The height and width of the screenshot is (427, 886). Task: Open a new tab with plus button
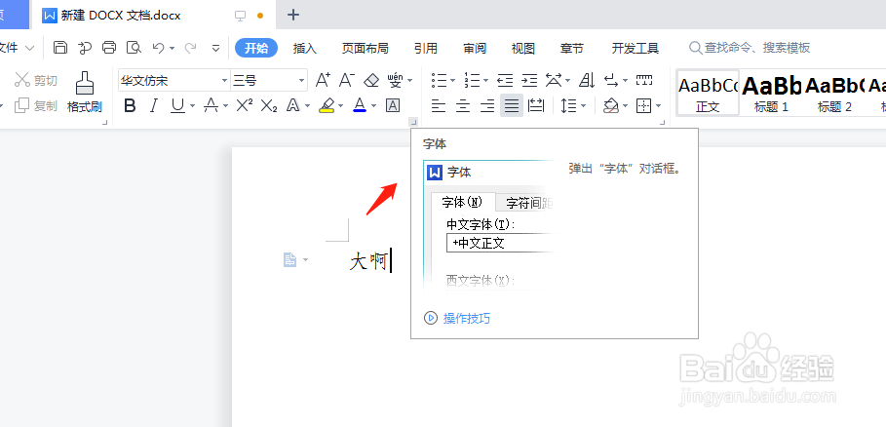pyautogui.click(x=293, y=15)
